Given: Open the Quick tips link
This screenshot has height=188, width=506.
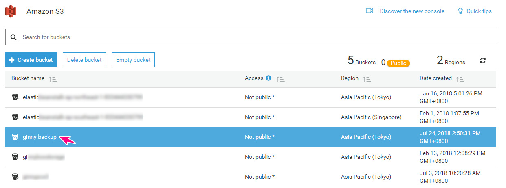Looking at the screenshot, I should tap(479, 11).
